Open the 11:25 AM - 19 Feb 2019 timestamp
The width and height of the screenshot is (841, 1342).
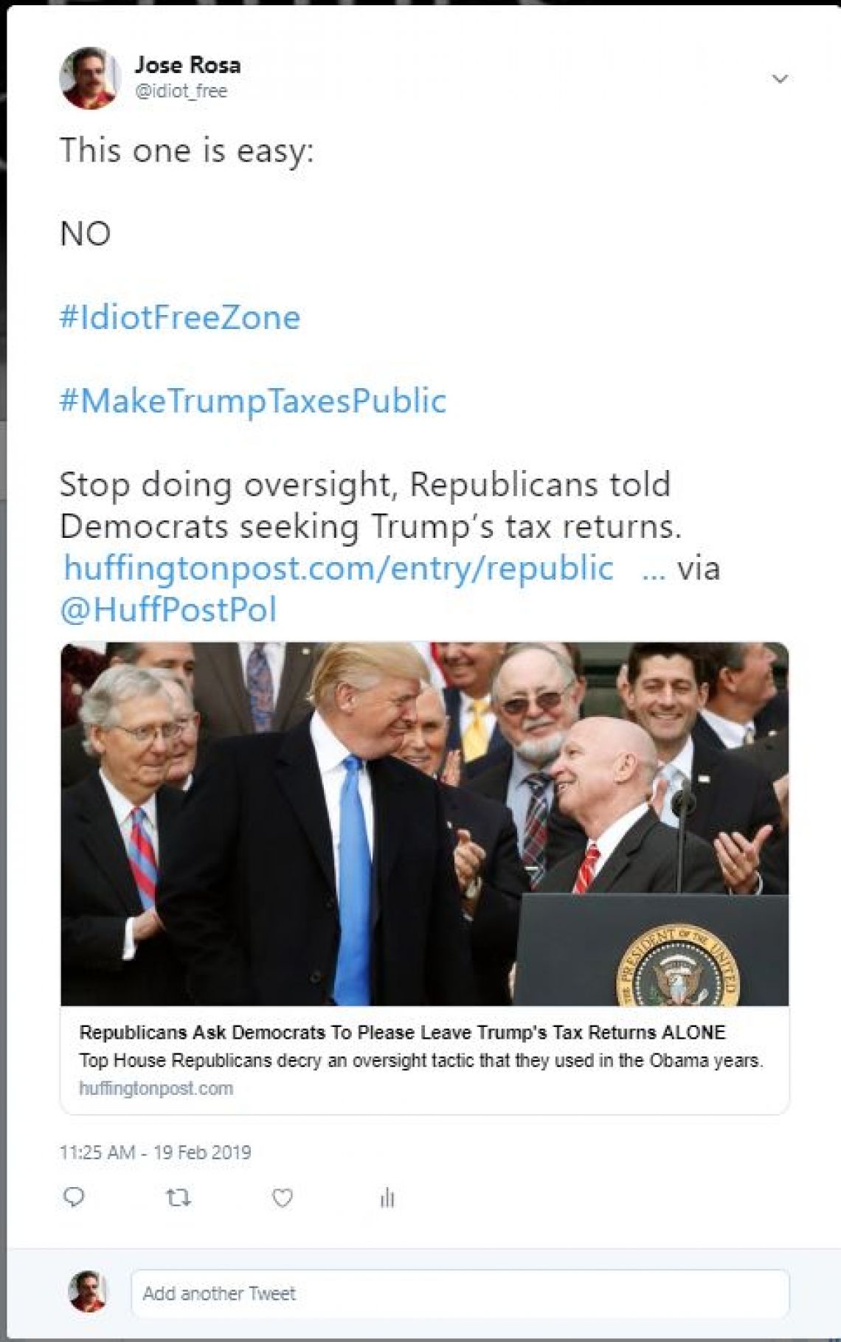point(156,1152)
